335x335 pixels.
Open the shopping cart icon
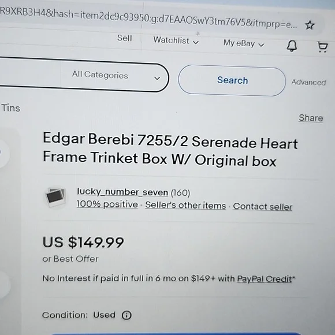coord(322,47)
